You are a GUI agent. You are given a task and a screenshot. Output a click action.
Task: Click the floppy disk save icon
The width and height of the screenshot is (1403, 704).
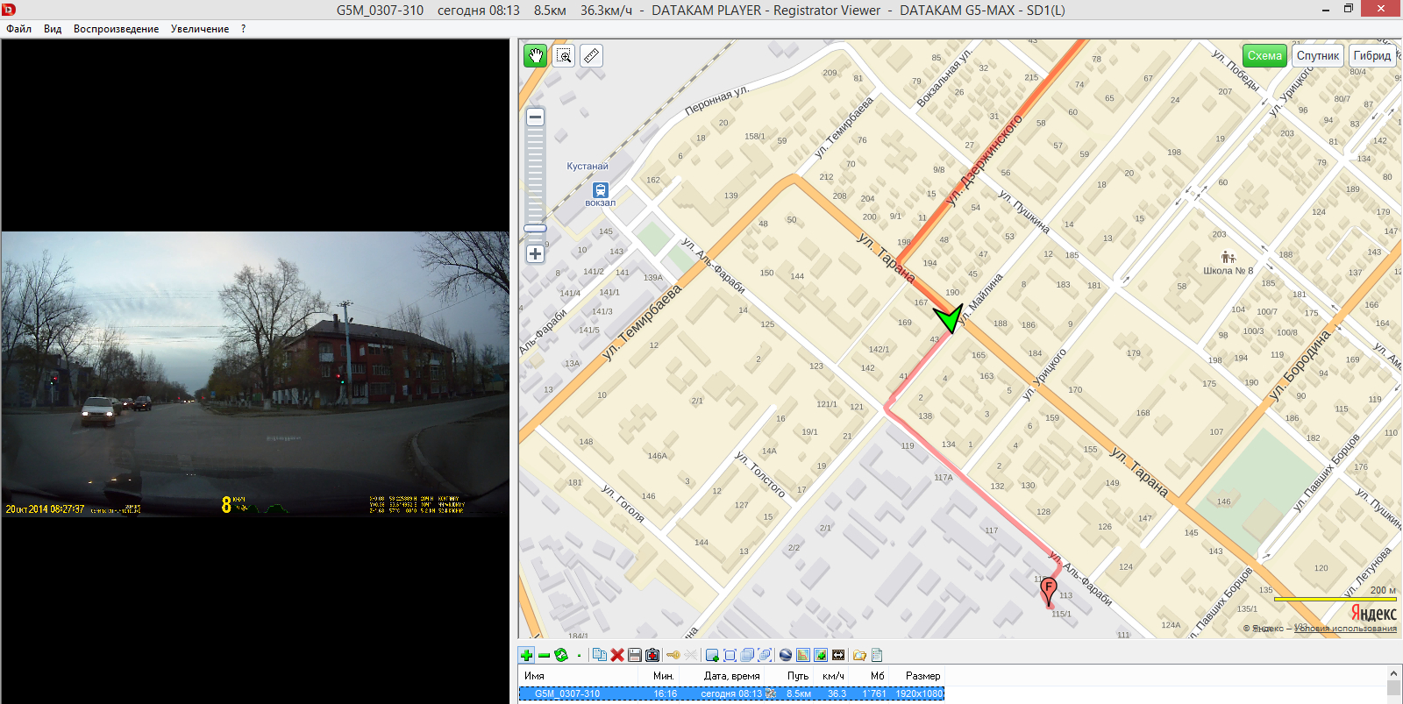[x=635, y=655]
